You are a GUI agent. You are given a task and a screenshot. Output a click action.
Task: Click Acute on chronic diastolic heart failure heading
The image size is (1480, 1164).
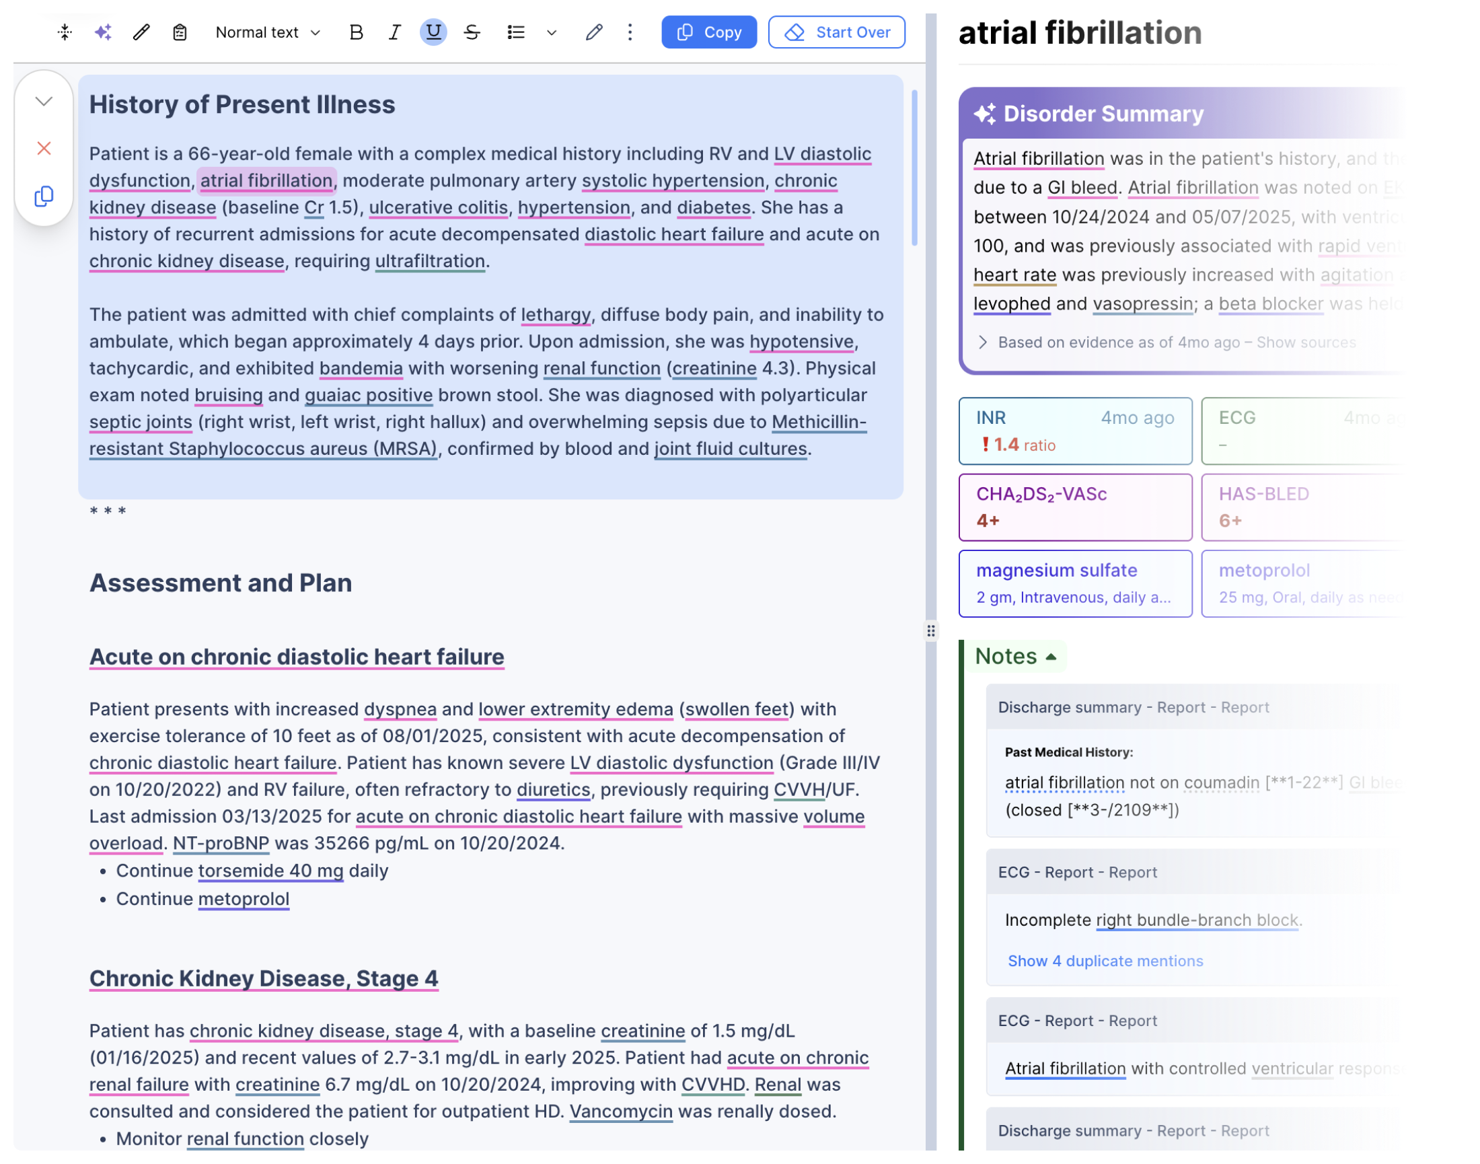pyautogui.click(x=297, y=657)
